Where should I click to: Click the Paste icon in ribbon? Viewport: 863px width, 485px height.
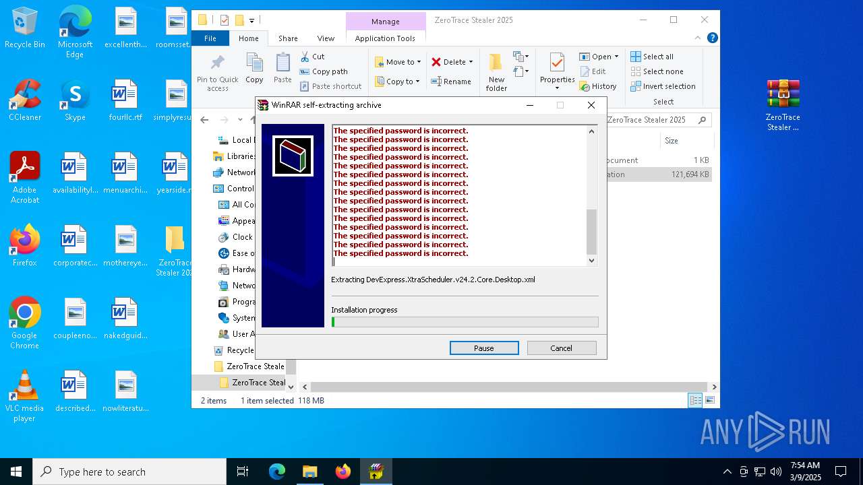[282, 64]
